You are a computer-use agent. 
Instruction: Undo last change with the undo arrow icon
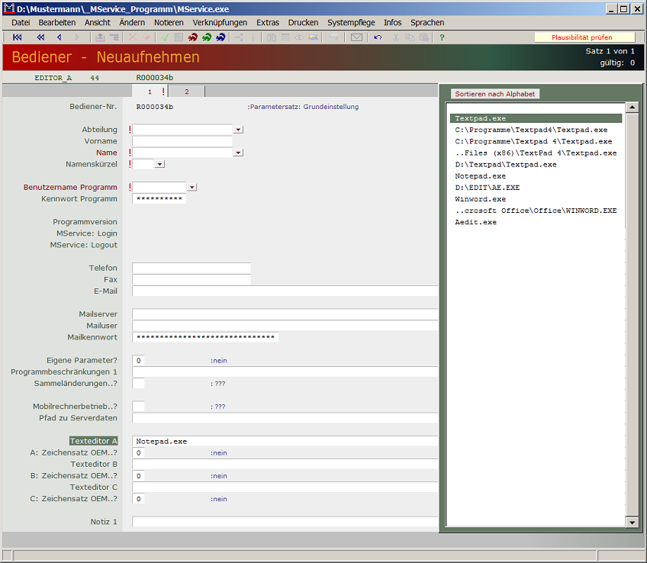coord(378,37)
